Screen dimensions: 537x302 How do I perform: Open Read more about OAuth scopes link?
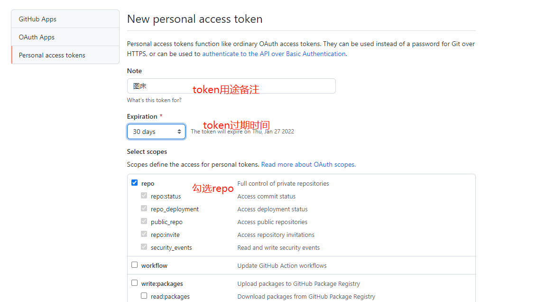[x=308, y=165]
